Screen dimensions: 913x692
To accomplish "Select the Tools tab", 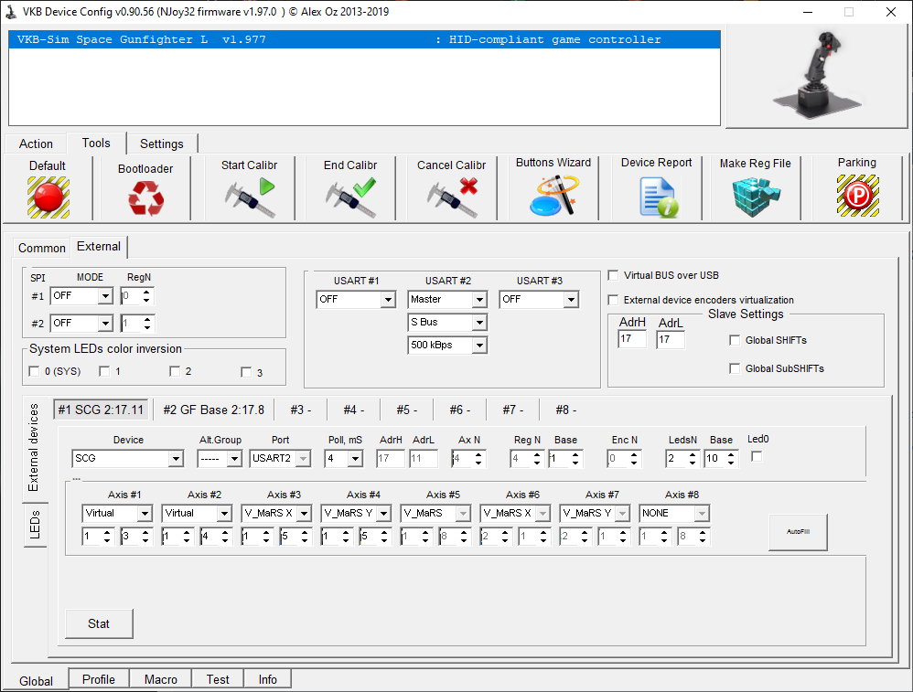I will 96,144.
